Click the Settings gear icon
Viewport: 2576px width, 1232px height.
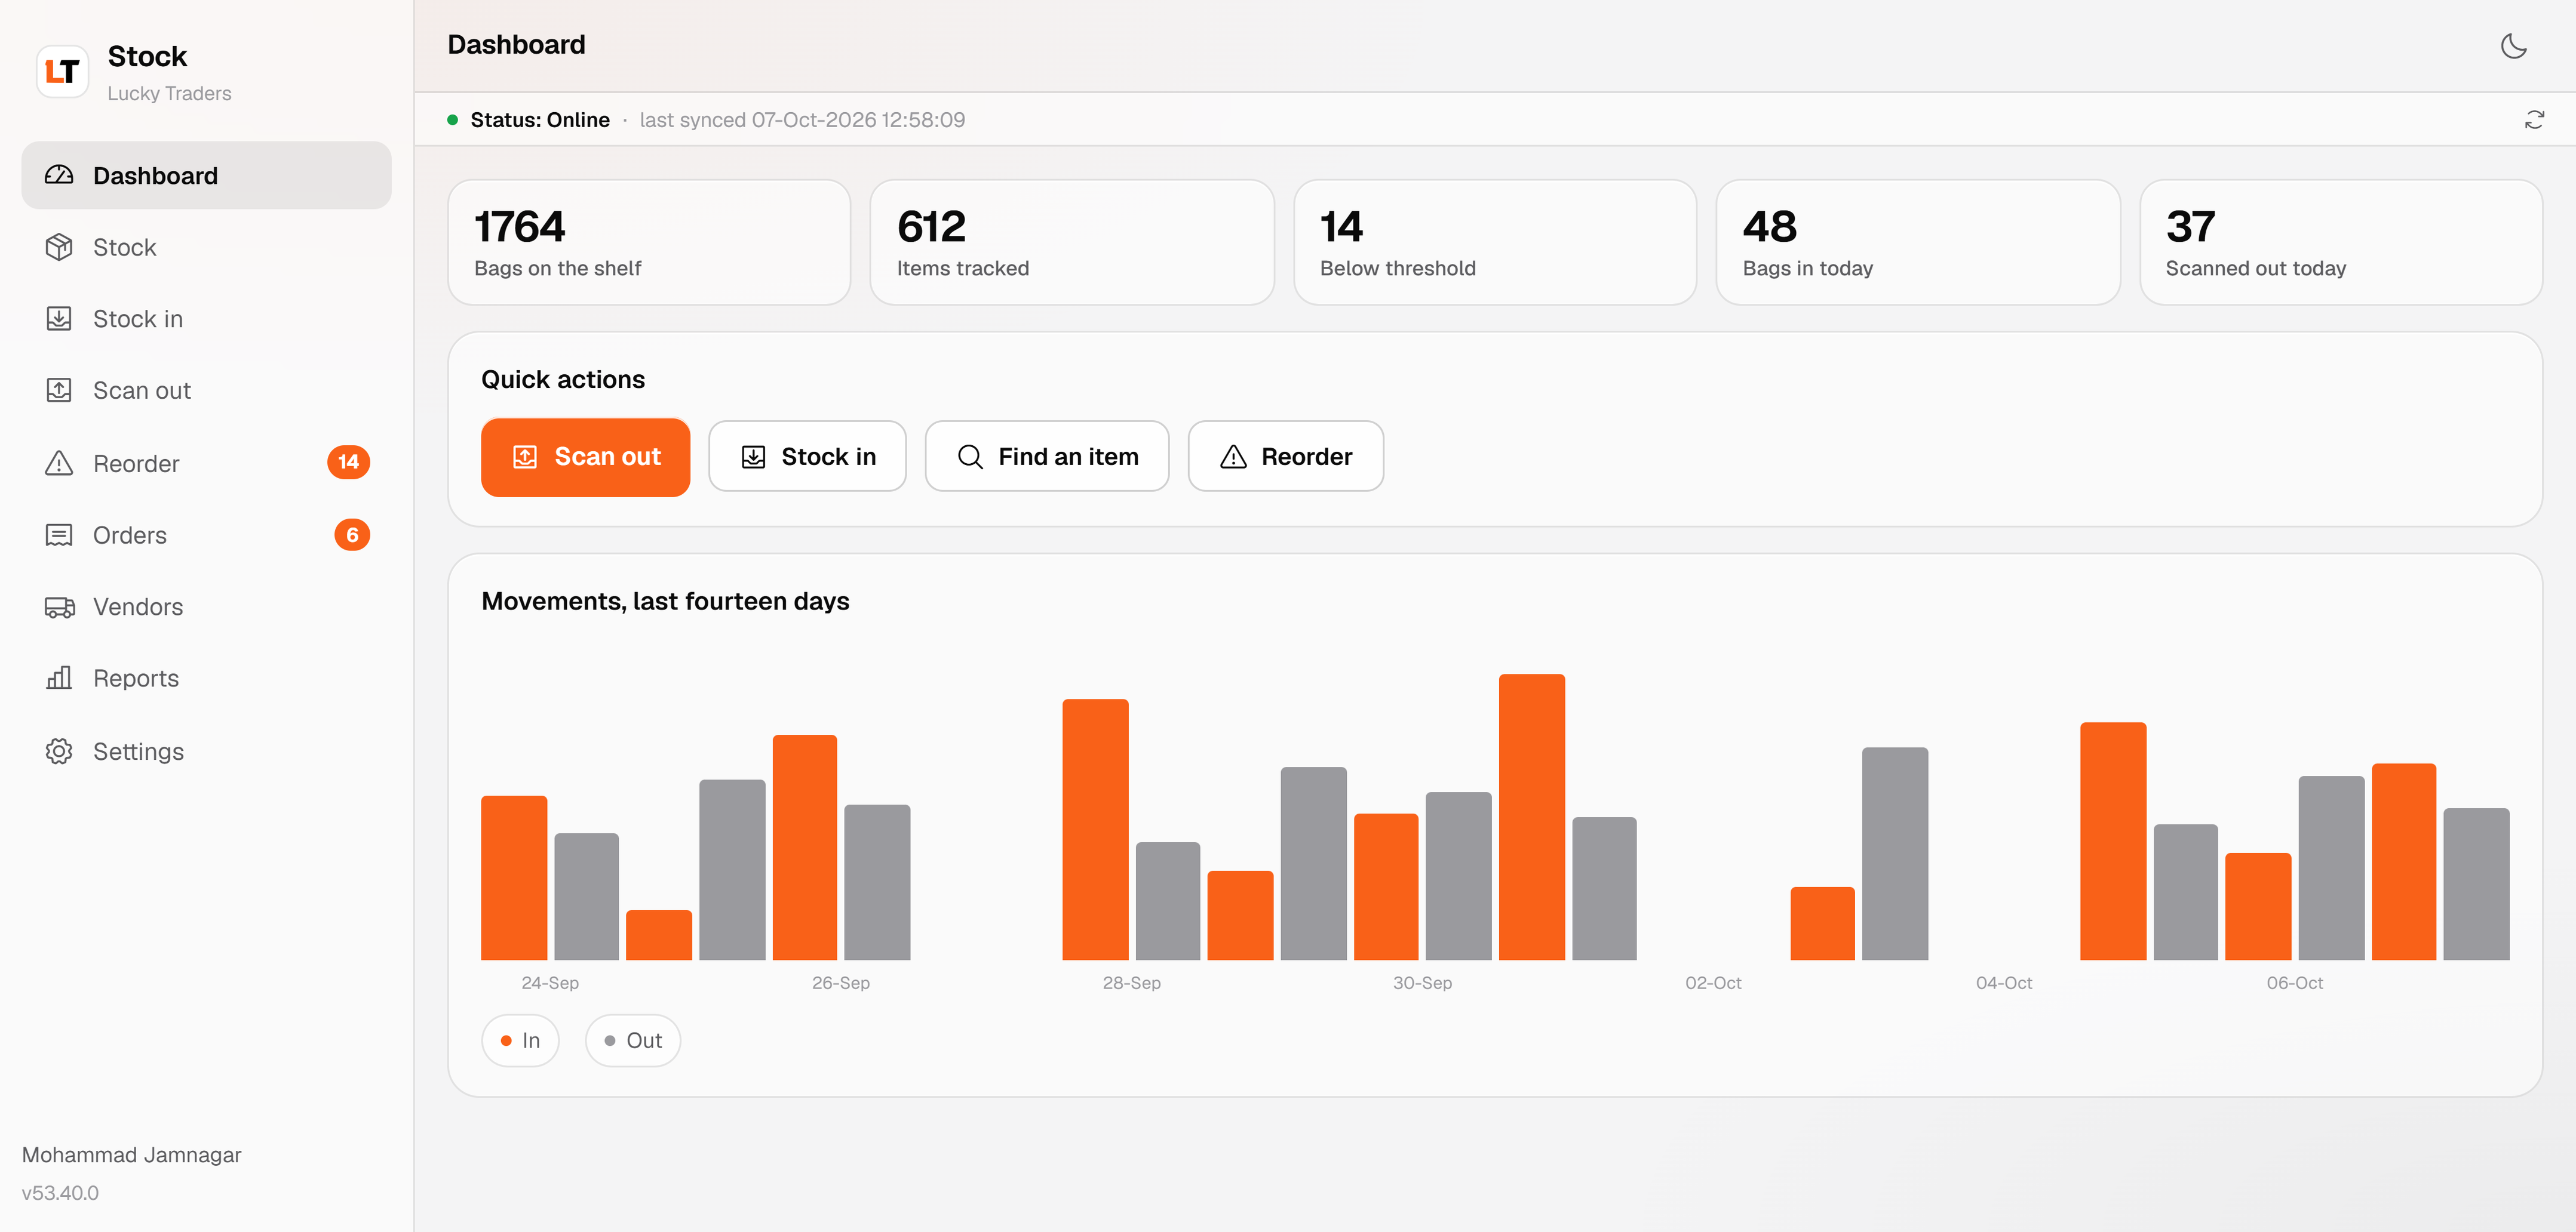point(59,750)
